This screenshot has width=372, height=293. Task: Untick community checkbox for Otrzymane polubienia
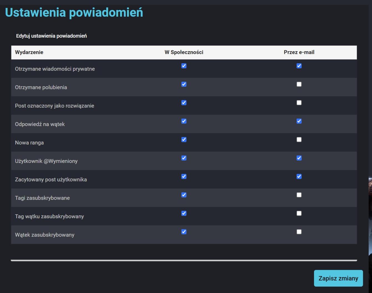184,84
